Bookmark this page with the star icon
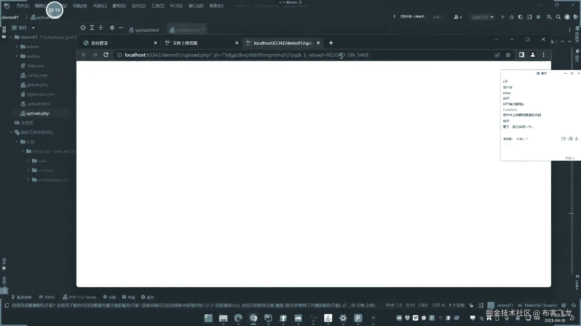Screen dimensions: 581x326 coord(508,55)
